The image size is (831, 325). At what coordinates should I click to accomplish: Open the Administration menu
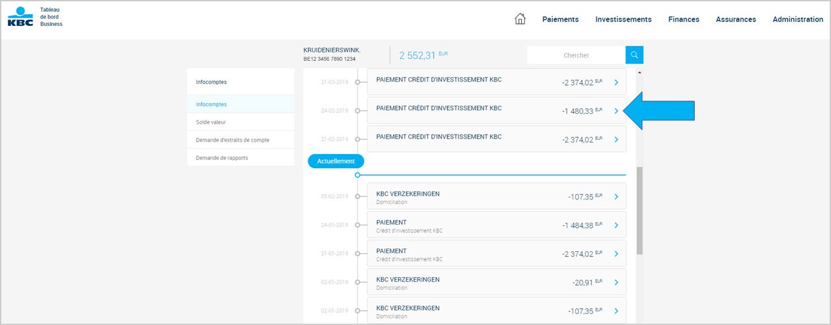[798, 19]
